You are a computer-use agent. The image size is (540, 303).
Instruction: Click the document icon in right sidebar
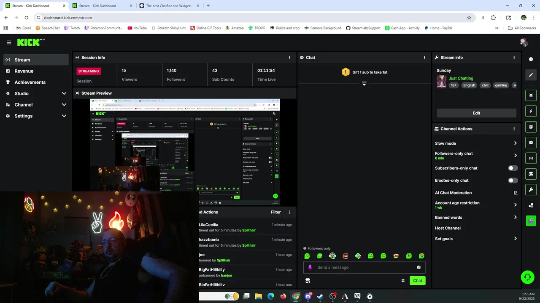(x=531, y=127)
